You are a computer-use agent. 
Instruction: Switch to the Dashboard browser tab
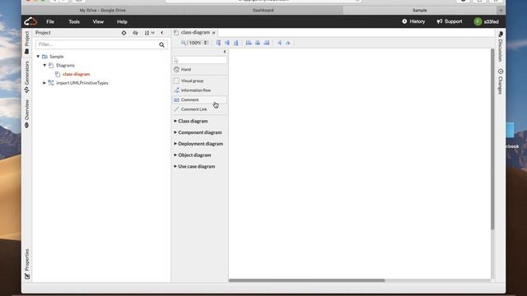[x=263, y=11]
